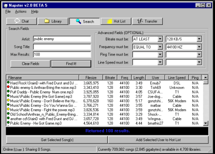This screenshot has width=215, height=154.
Task: Click the speech bubble icon on Chat tab
Action: (x=17, y=21)
